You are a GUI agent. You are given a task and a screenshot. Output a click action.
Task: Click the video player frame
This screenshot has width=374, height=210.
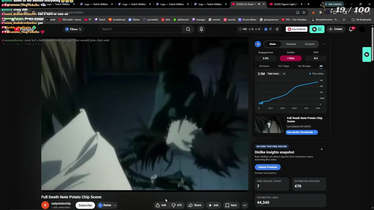pyautogui.click(x=145, y=114)
